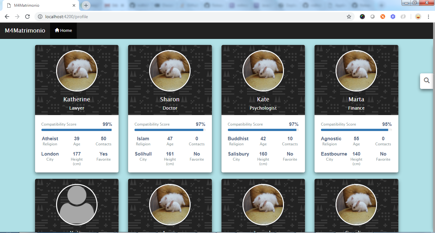Select the name Kate on the card
The width and height of the screenshot is (435, 233).
pos(263,99)
